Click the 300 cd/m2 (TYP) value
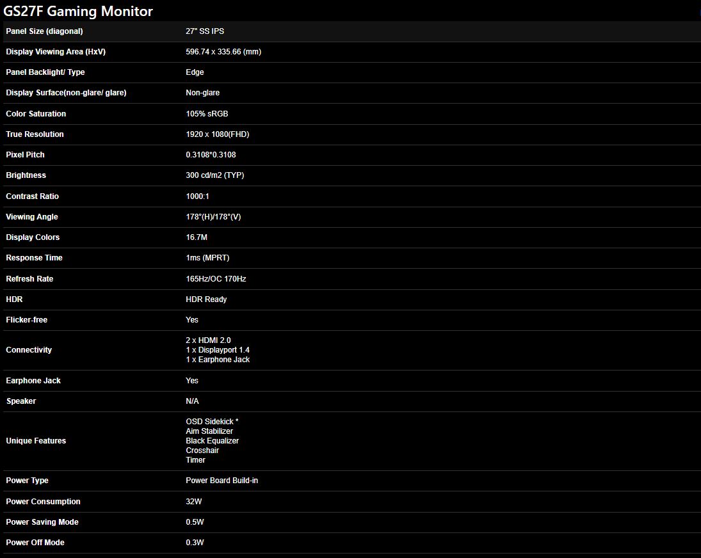This screenshot has height=558, width=701. [215, 175]
